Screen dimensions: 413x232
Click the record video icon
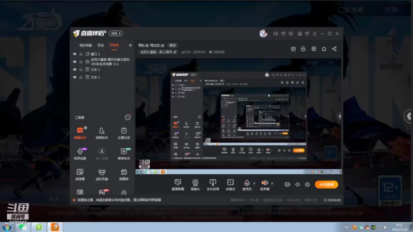coord(288,185)
